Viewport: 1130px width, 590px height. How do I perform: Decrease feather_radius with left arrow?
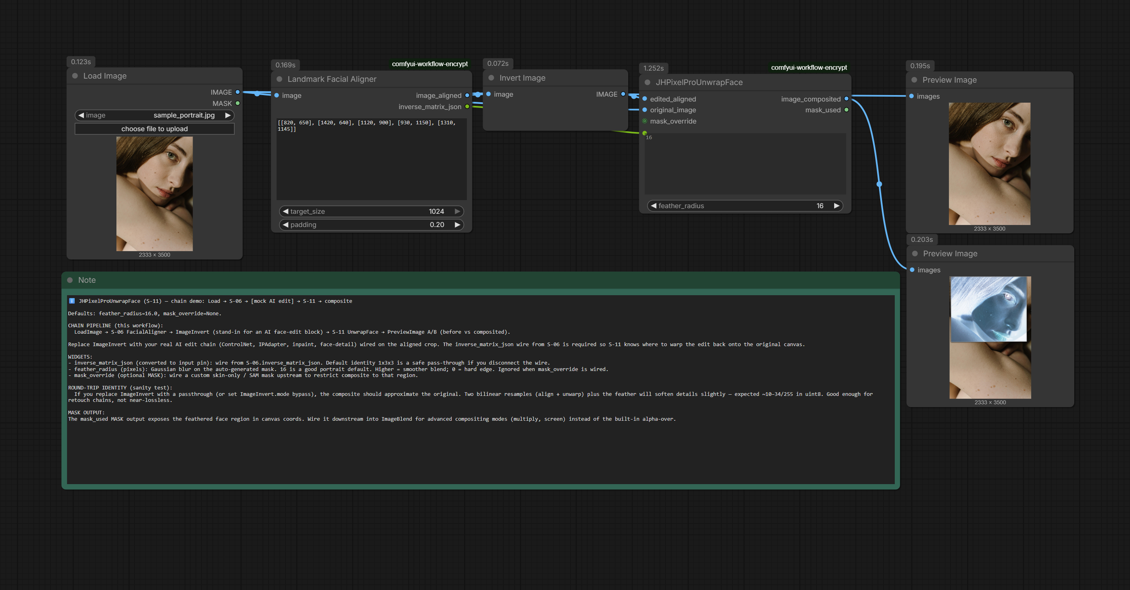tap(654, 206)
